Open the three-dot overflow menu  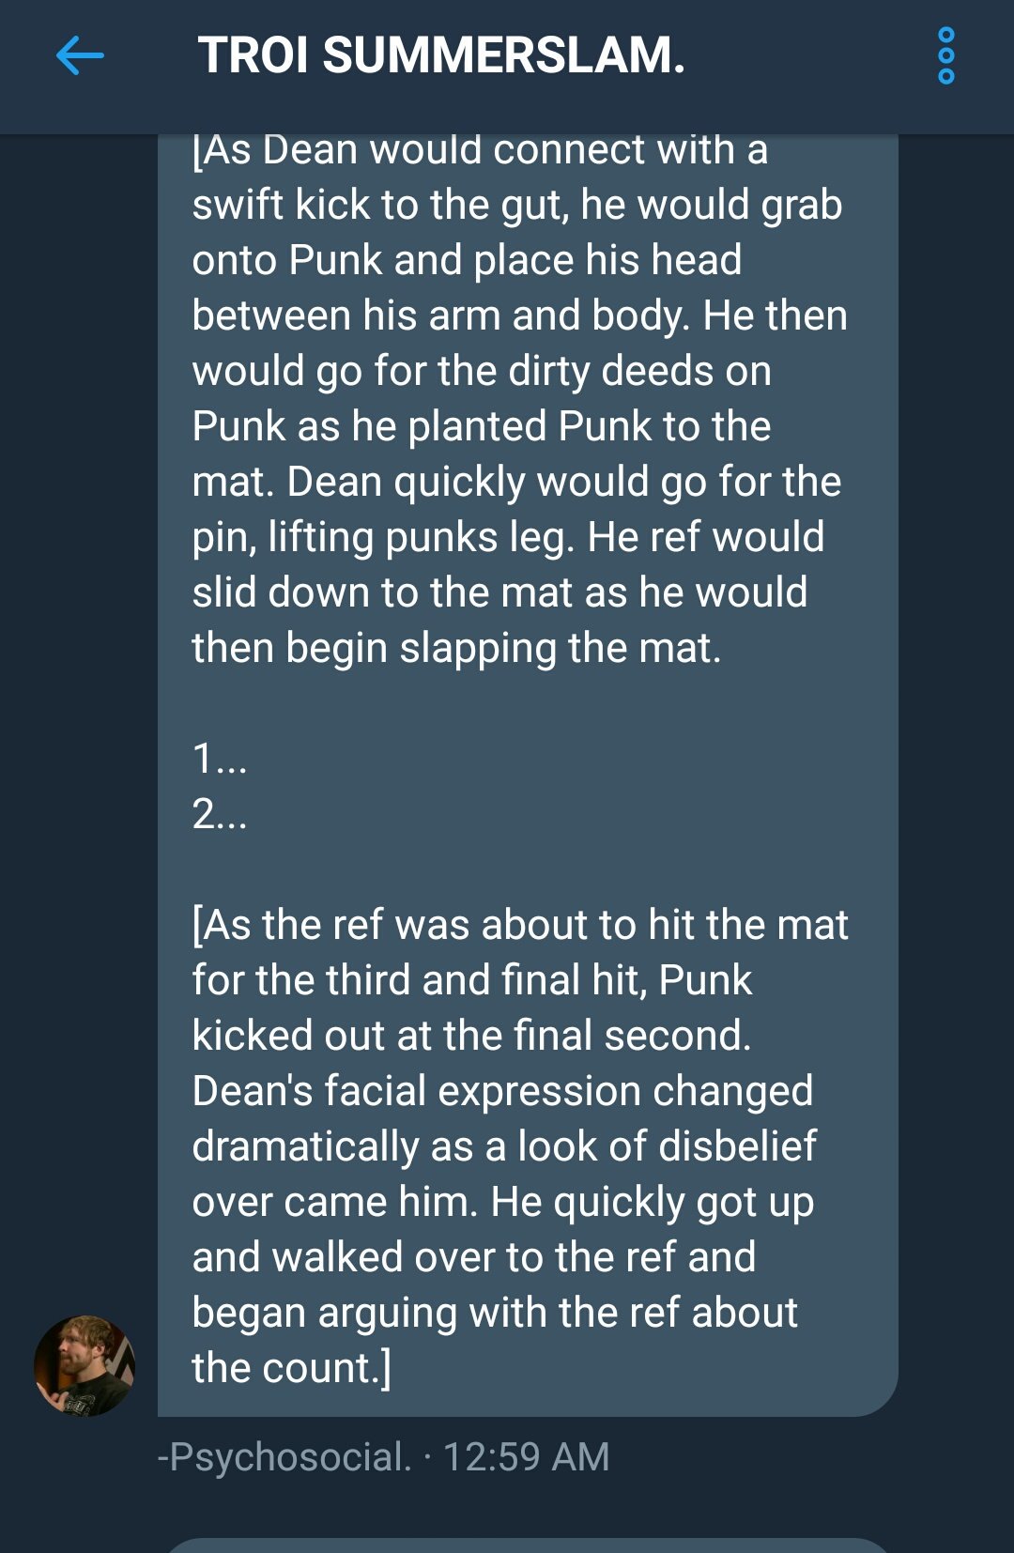946,56
